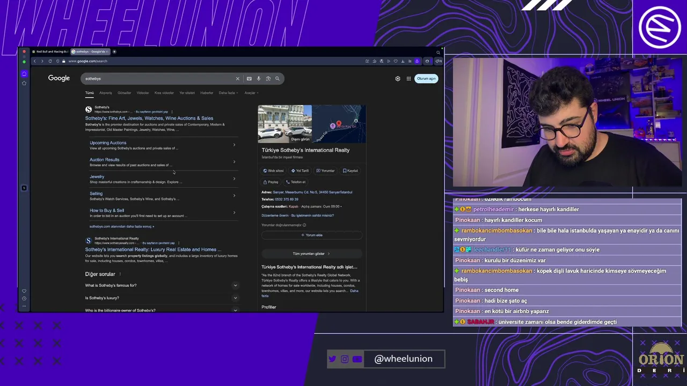Click the phone number 0532 375 89 39
Image resolution: width=687 pixels, height=386 pixels.
[x=286, y=199]
